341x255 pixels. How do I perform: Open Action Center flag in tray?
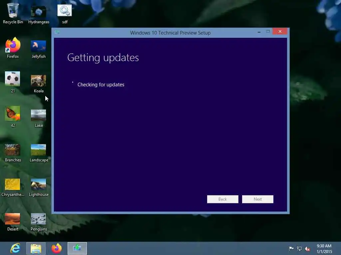(x=291, y=248)
